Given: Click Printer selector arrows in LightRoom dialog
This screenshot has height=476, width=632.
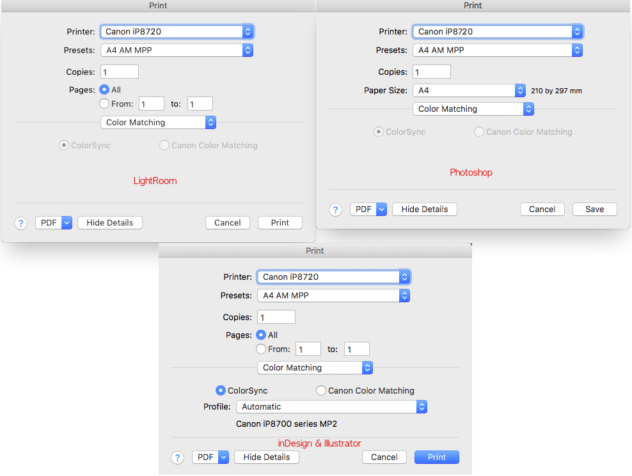Looking at the screenshot, I should coord(248,31).
